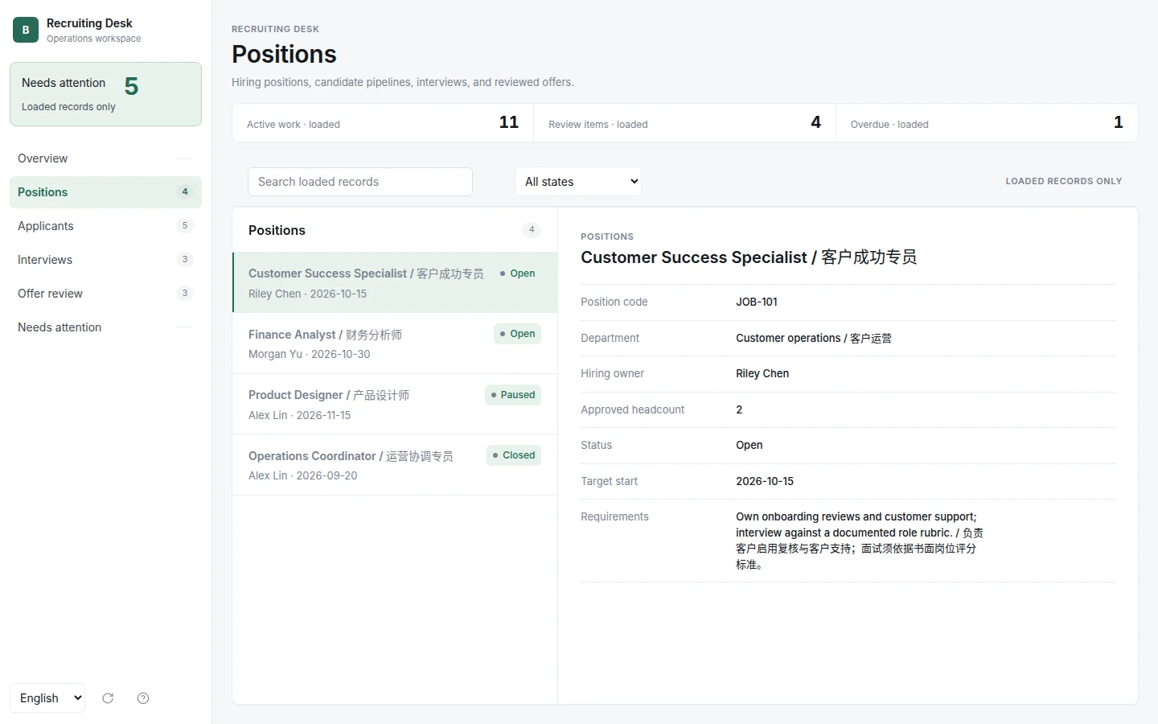Screen dimensions: 1158x724
Task: Click the Approved headcount value 2
Action: coord(739,409)
